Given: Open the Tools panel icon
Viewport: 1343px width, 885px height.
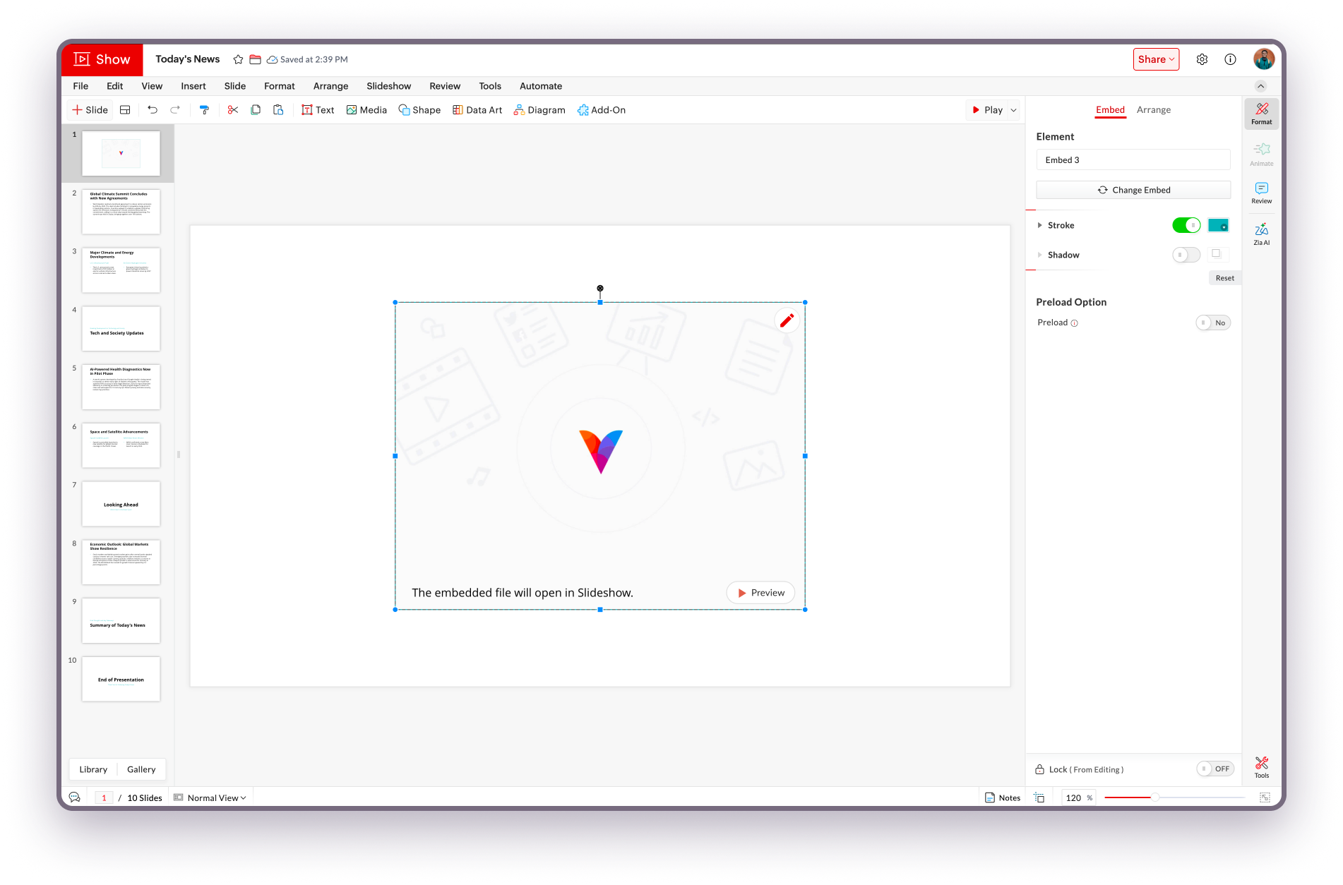Looking at the screenshot, I should coord(1262,767).
